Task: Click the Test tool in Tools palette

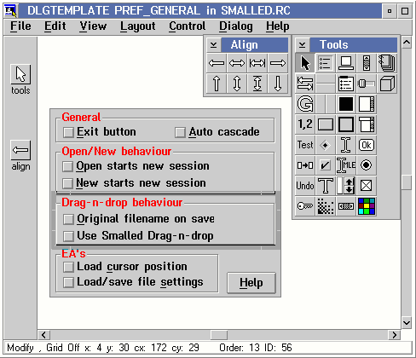Action: click(305, 145)
